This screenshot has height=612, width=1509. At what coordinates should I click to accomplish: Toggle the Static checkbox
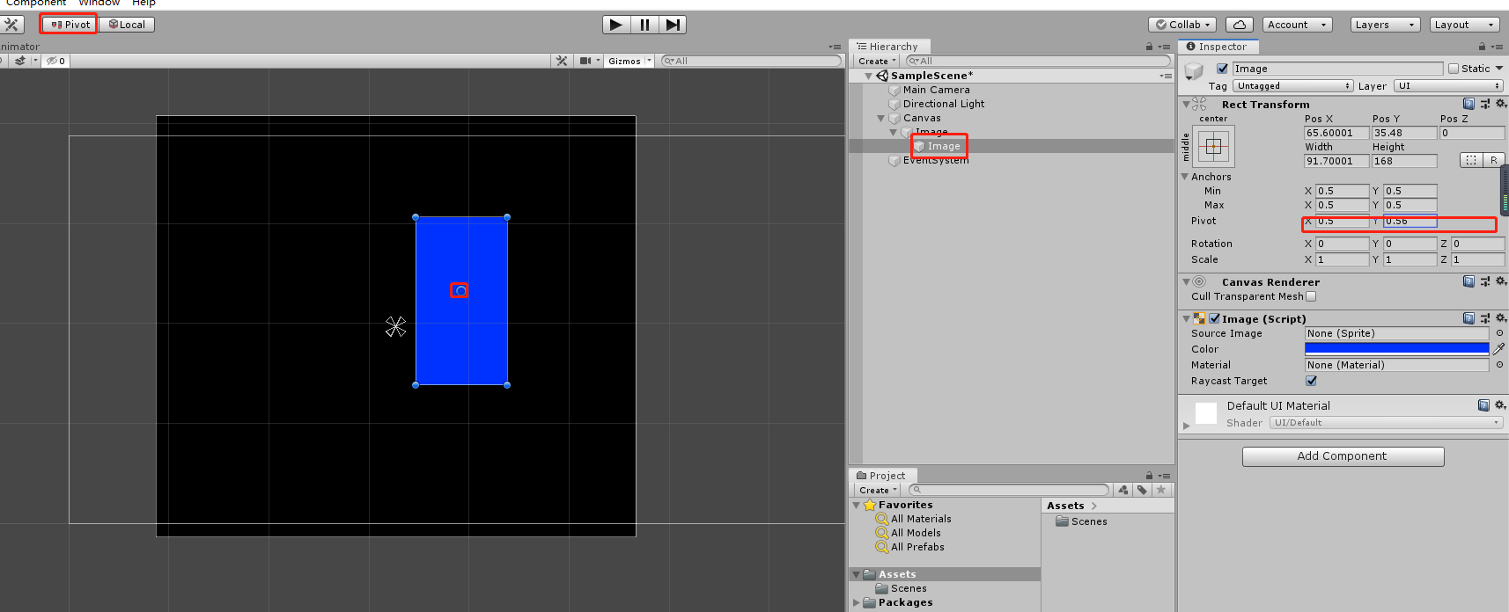(x=1454, y=69)
